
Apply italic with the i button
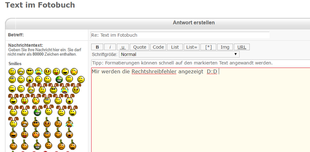110,47
